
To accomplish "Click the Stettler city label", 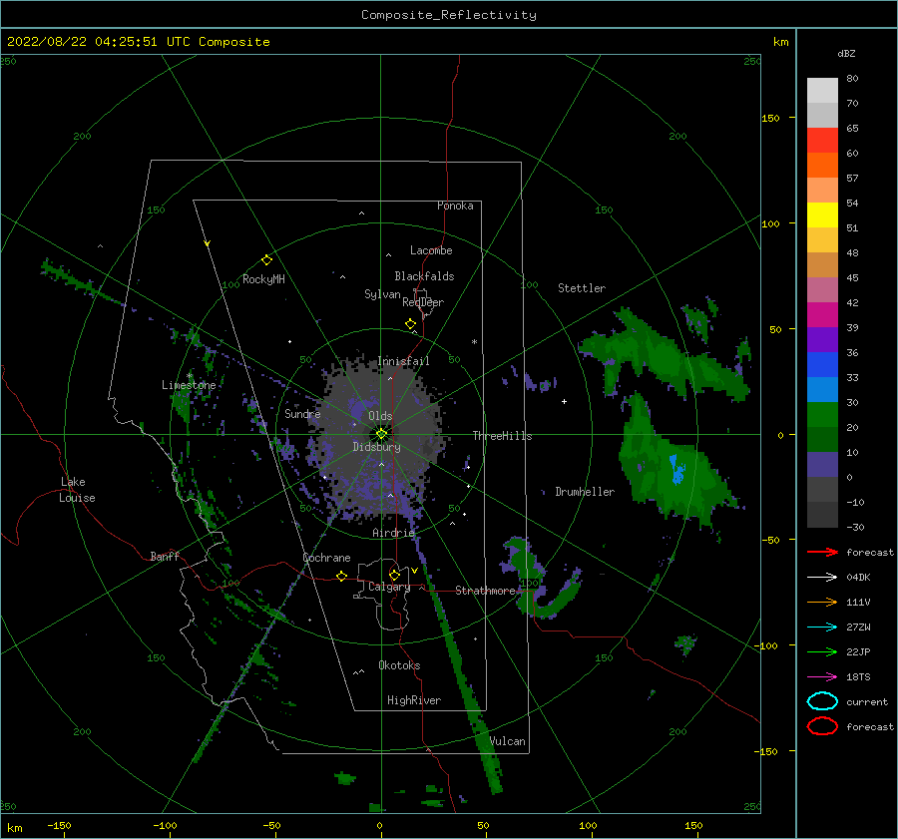I will tap(582, 288).
